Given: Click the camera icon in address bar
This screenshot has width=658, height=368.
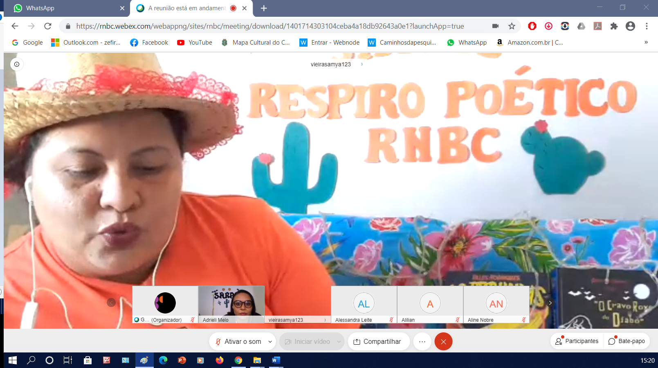Looking at the screenshot, I should (495, 26).
